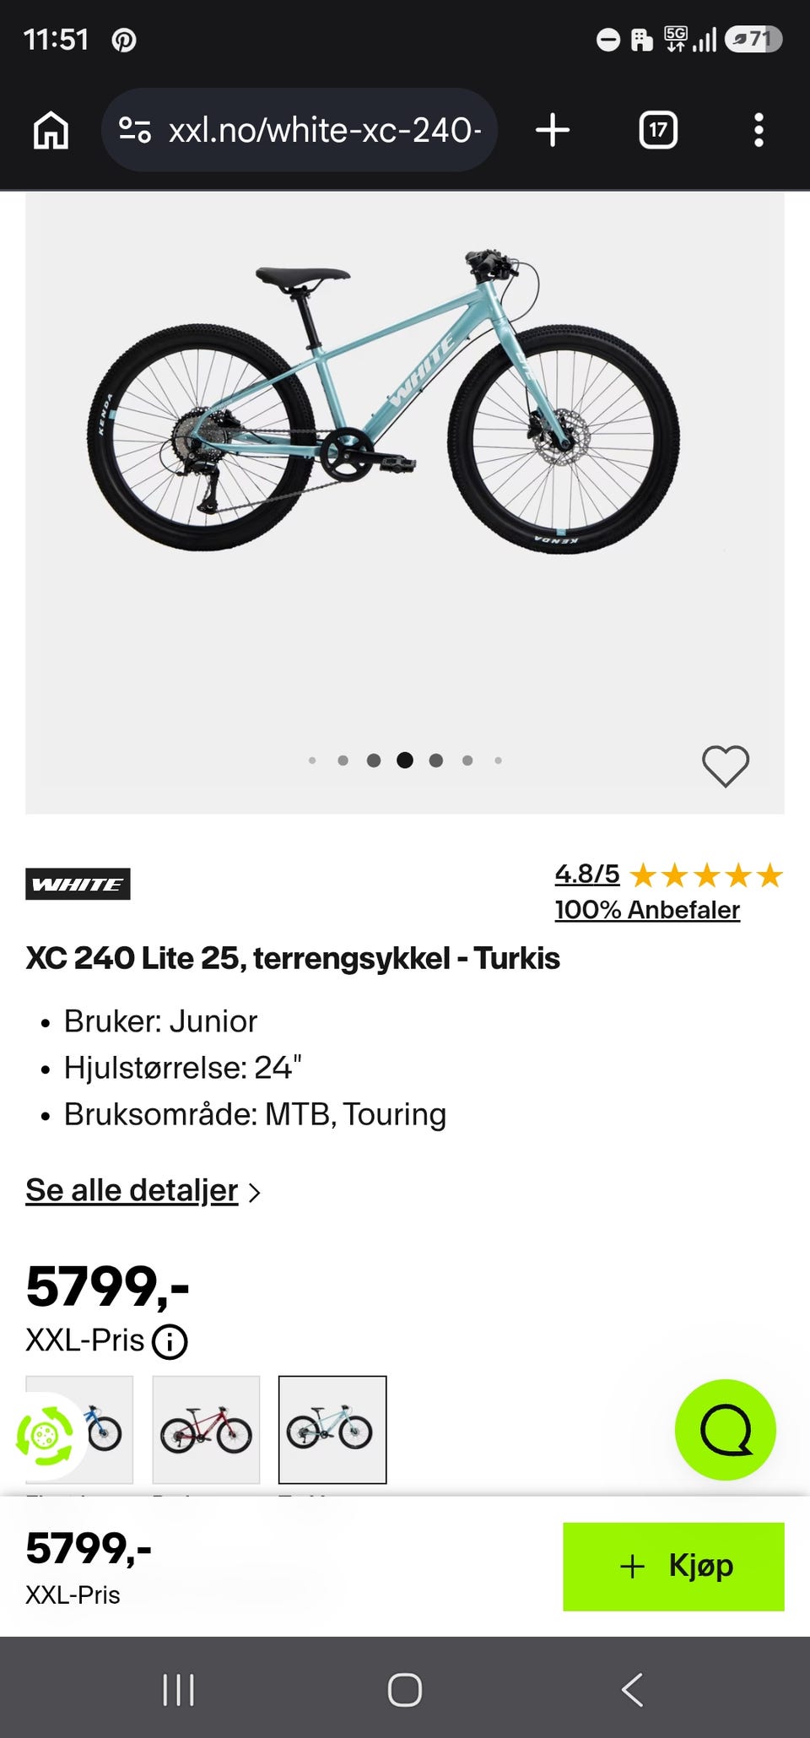Open site settings icon in address bar
The height and width of the screenshot is (1738, 810).
point(135,130)
